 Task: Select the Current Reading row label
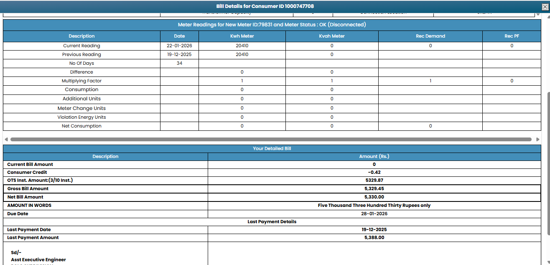coord(81,46)
